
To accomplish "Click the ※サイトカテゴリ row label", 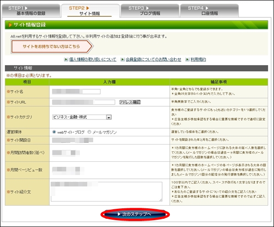I will [19, 117].
